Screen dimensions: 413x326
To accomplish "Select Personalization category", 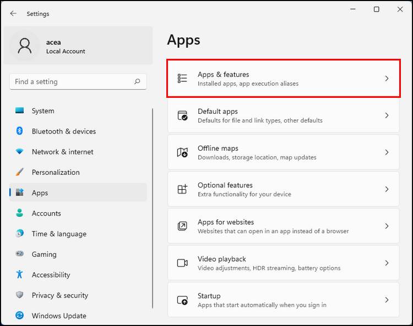I will 56,172.
